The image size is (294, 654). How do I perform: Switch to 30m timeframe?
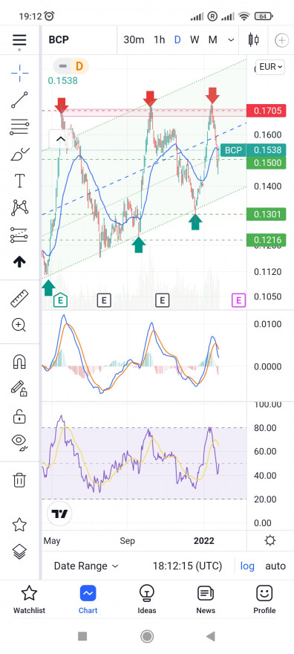pyautogui.click(x=134, y=40)
